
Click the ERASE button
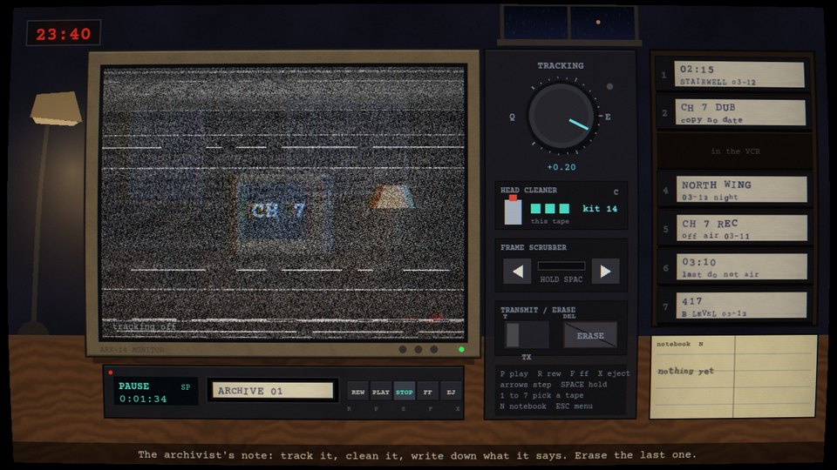(x=590, y=335)
